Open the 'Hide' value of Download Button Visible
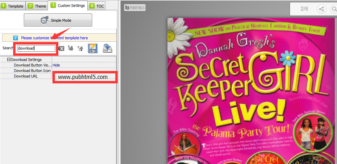 point(56,65)
